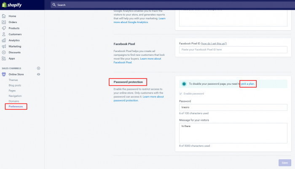This screenshot has height=169, width=295.
Task: Click the Password field containing kreoro
Action: pos(233,107)
